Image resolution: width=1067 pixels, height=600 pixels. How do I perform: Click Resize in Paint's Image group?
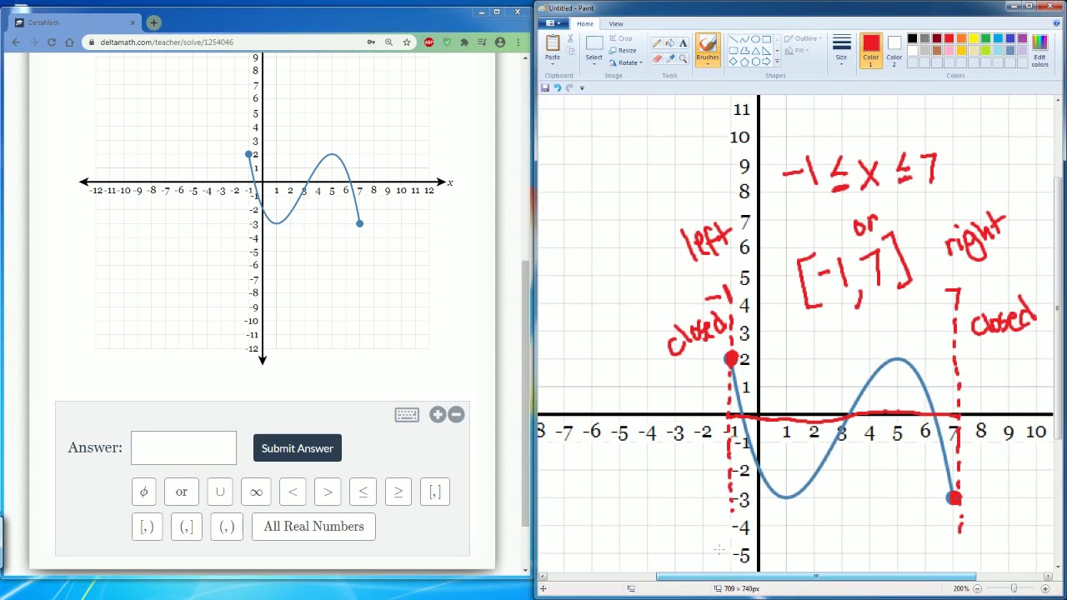(623, 50)
